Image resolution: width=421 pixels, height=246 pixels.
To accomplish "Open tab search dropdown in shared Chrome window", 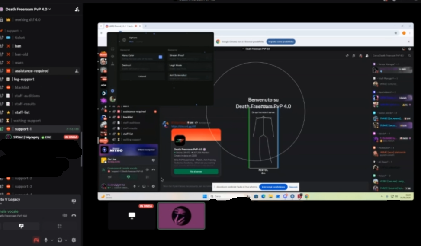I will click(101, 26).
